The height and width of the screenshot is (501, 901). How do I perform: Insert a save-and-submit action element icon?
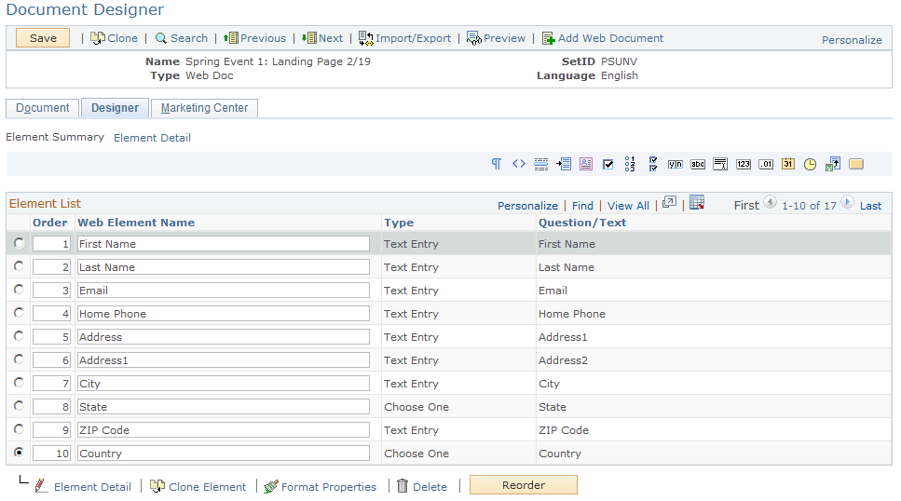coord(833,164)
